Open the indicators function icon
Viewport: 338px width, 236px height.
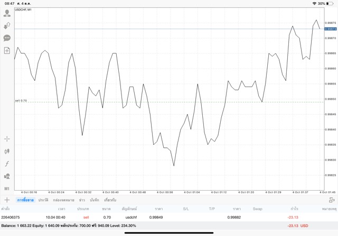coord(7,164)
